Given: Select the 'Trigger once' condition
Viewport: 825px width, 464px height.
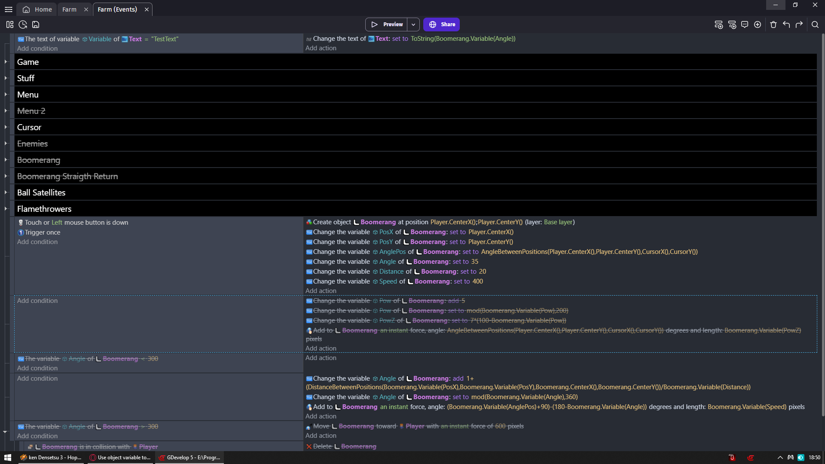Looking at the screenshot, I should click(39, 232).
